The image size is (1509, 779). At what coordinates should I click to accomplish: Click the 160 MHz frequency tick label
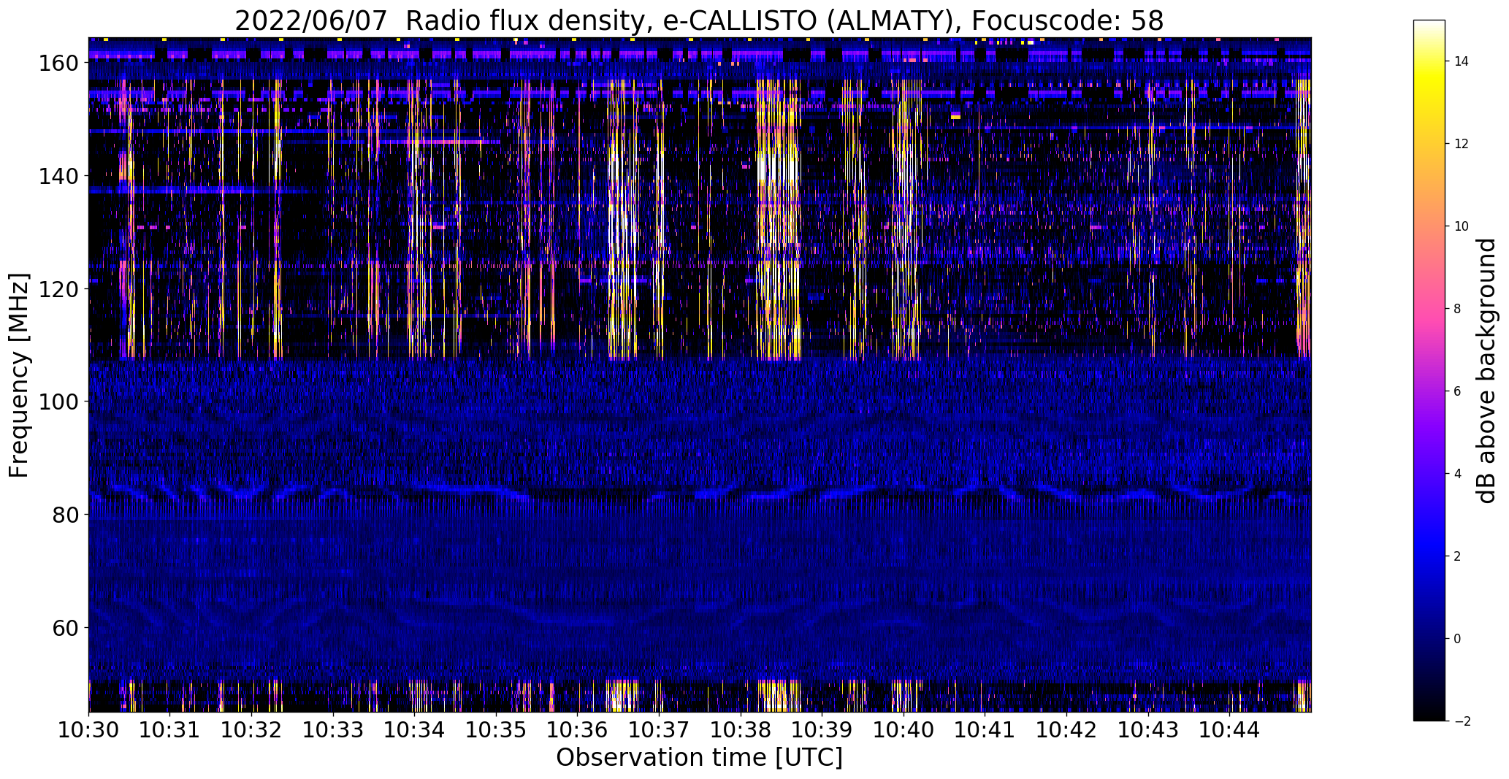pos(58,63)
